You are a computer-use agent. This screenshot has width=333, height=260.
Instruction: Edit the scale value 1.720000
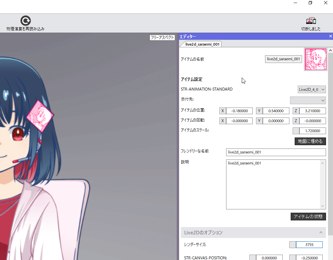coord(312,131)
